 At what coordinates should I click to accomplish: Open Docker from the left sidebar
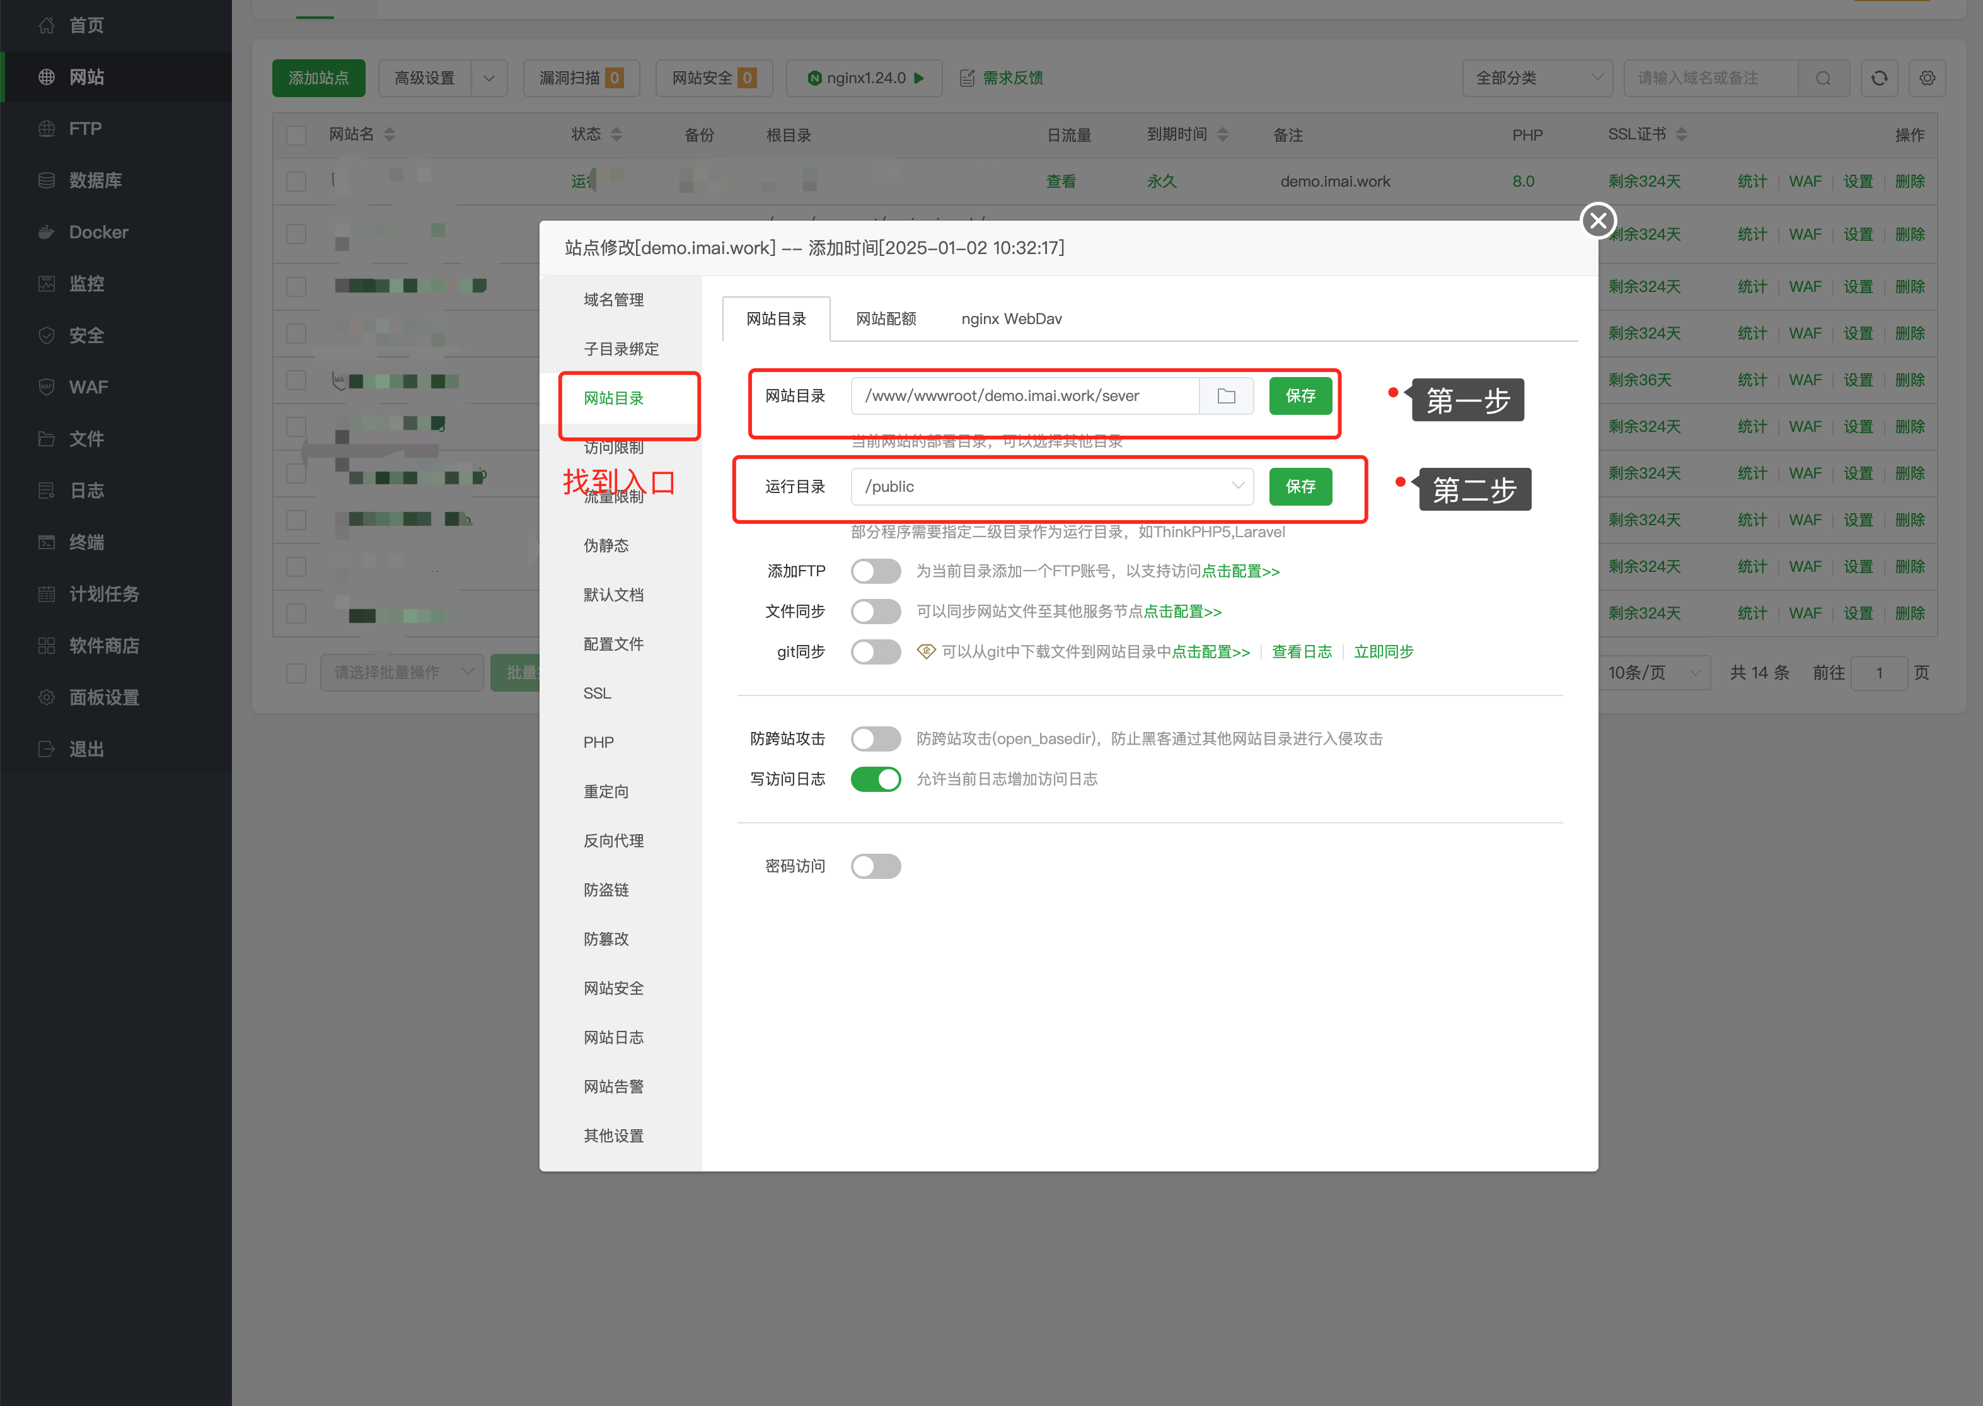(98, 232)
